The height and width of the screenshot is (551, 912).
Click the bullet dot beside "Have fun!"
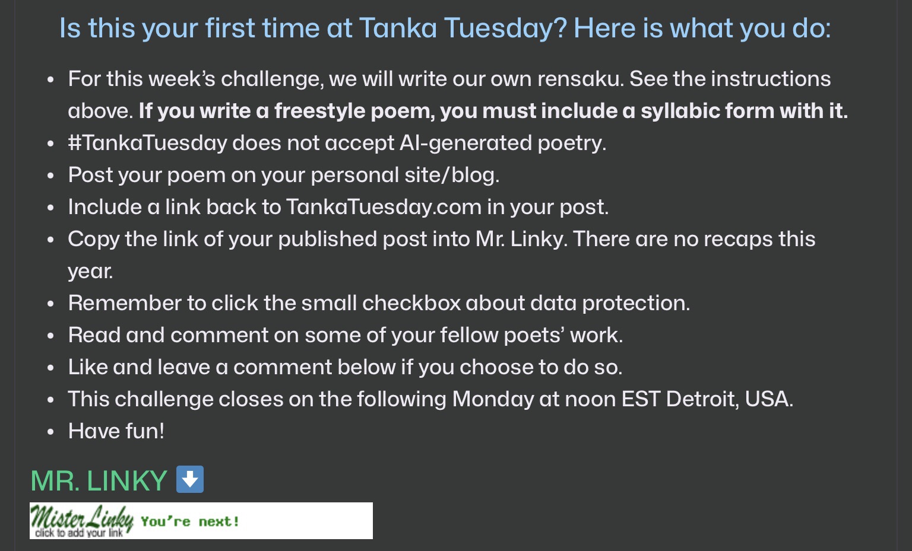click(x=51, y=432)
